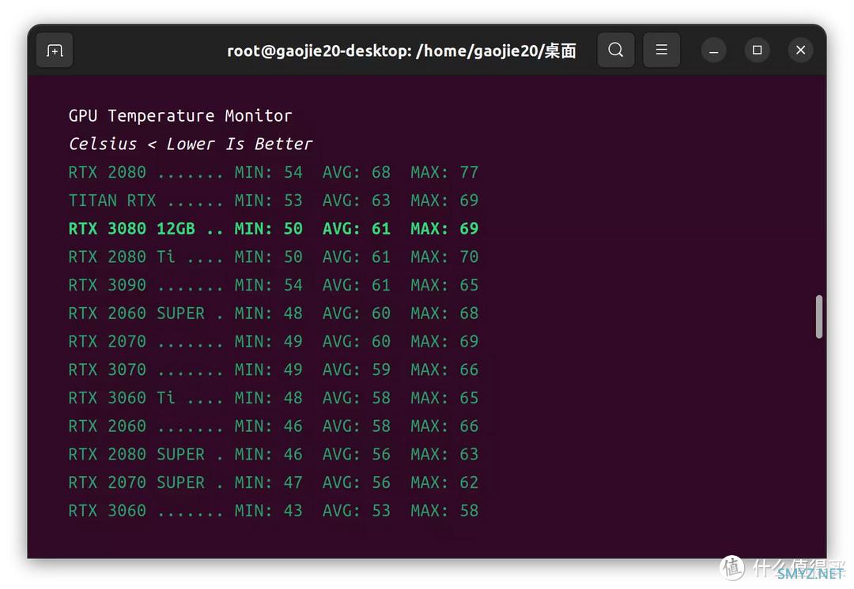Click 'AVG: 68' in the RTX 2080 row
Screen dimensions: 854x589
[356, 172]
